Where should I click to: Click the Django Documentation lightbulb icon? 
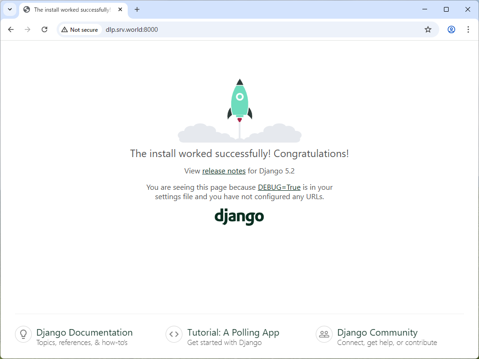click(23, 334)
